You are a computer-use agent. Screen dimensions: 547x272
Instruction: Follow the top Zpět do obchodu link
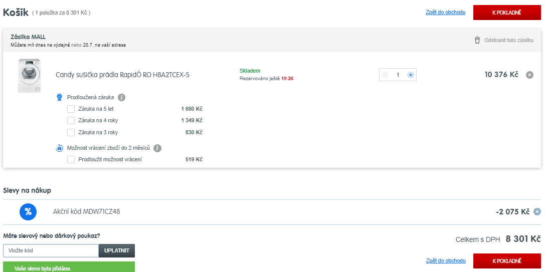point(446,12)
